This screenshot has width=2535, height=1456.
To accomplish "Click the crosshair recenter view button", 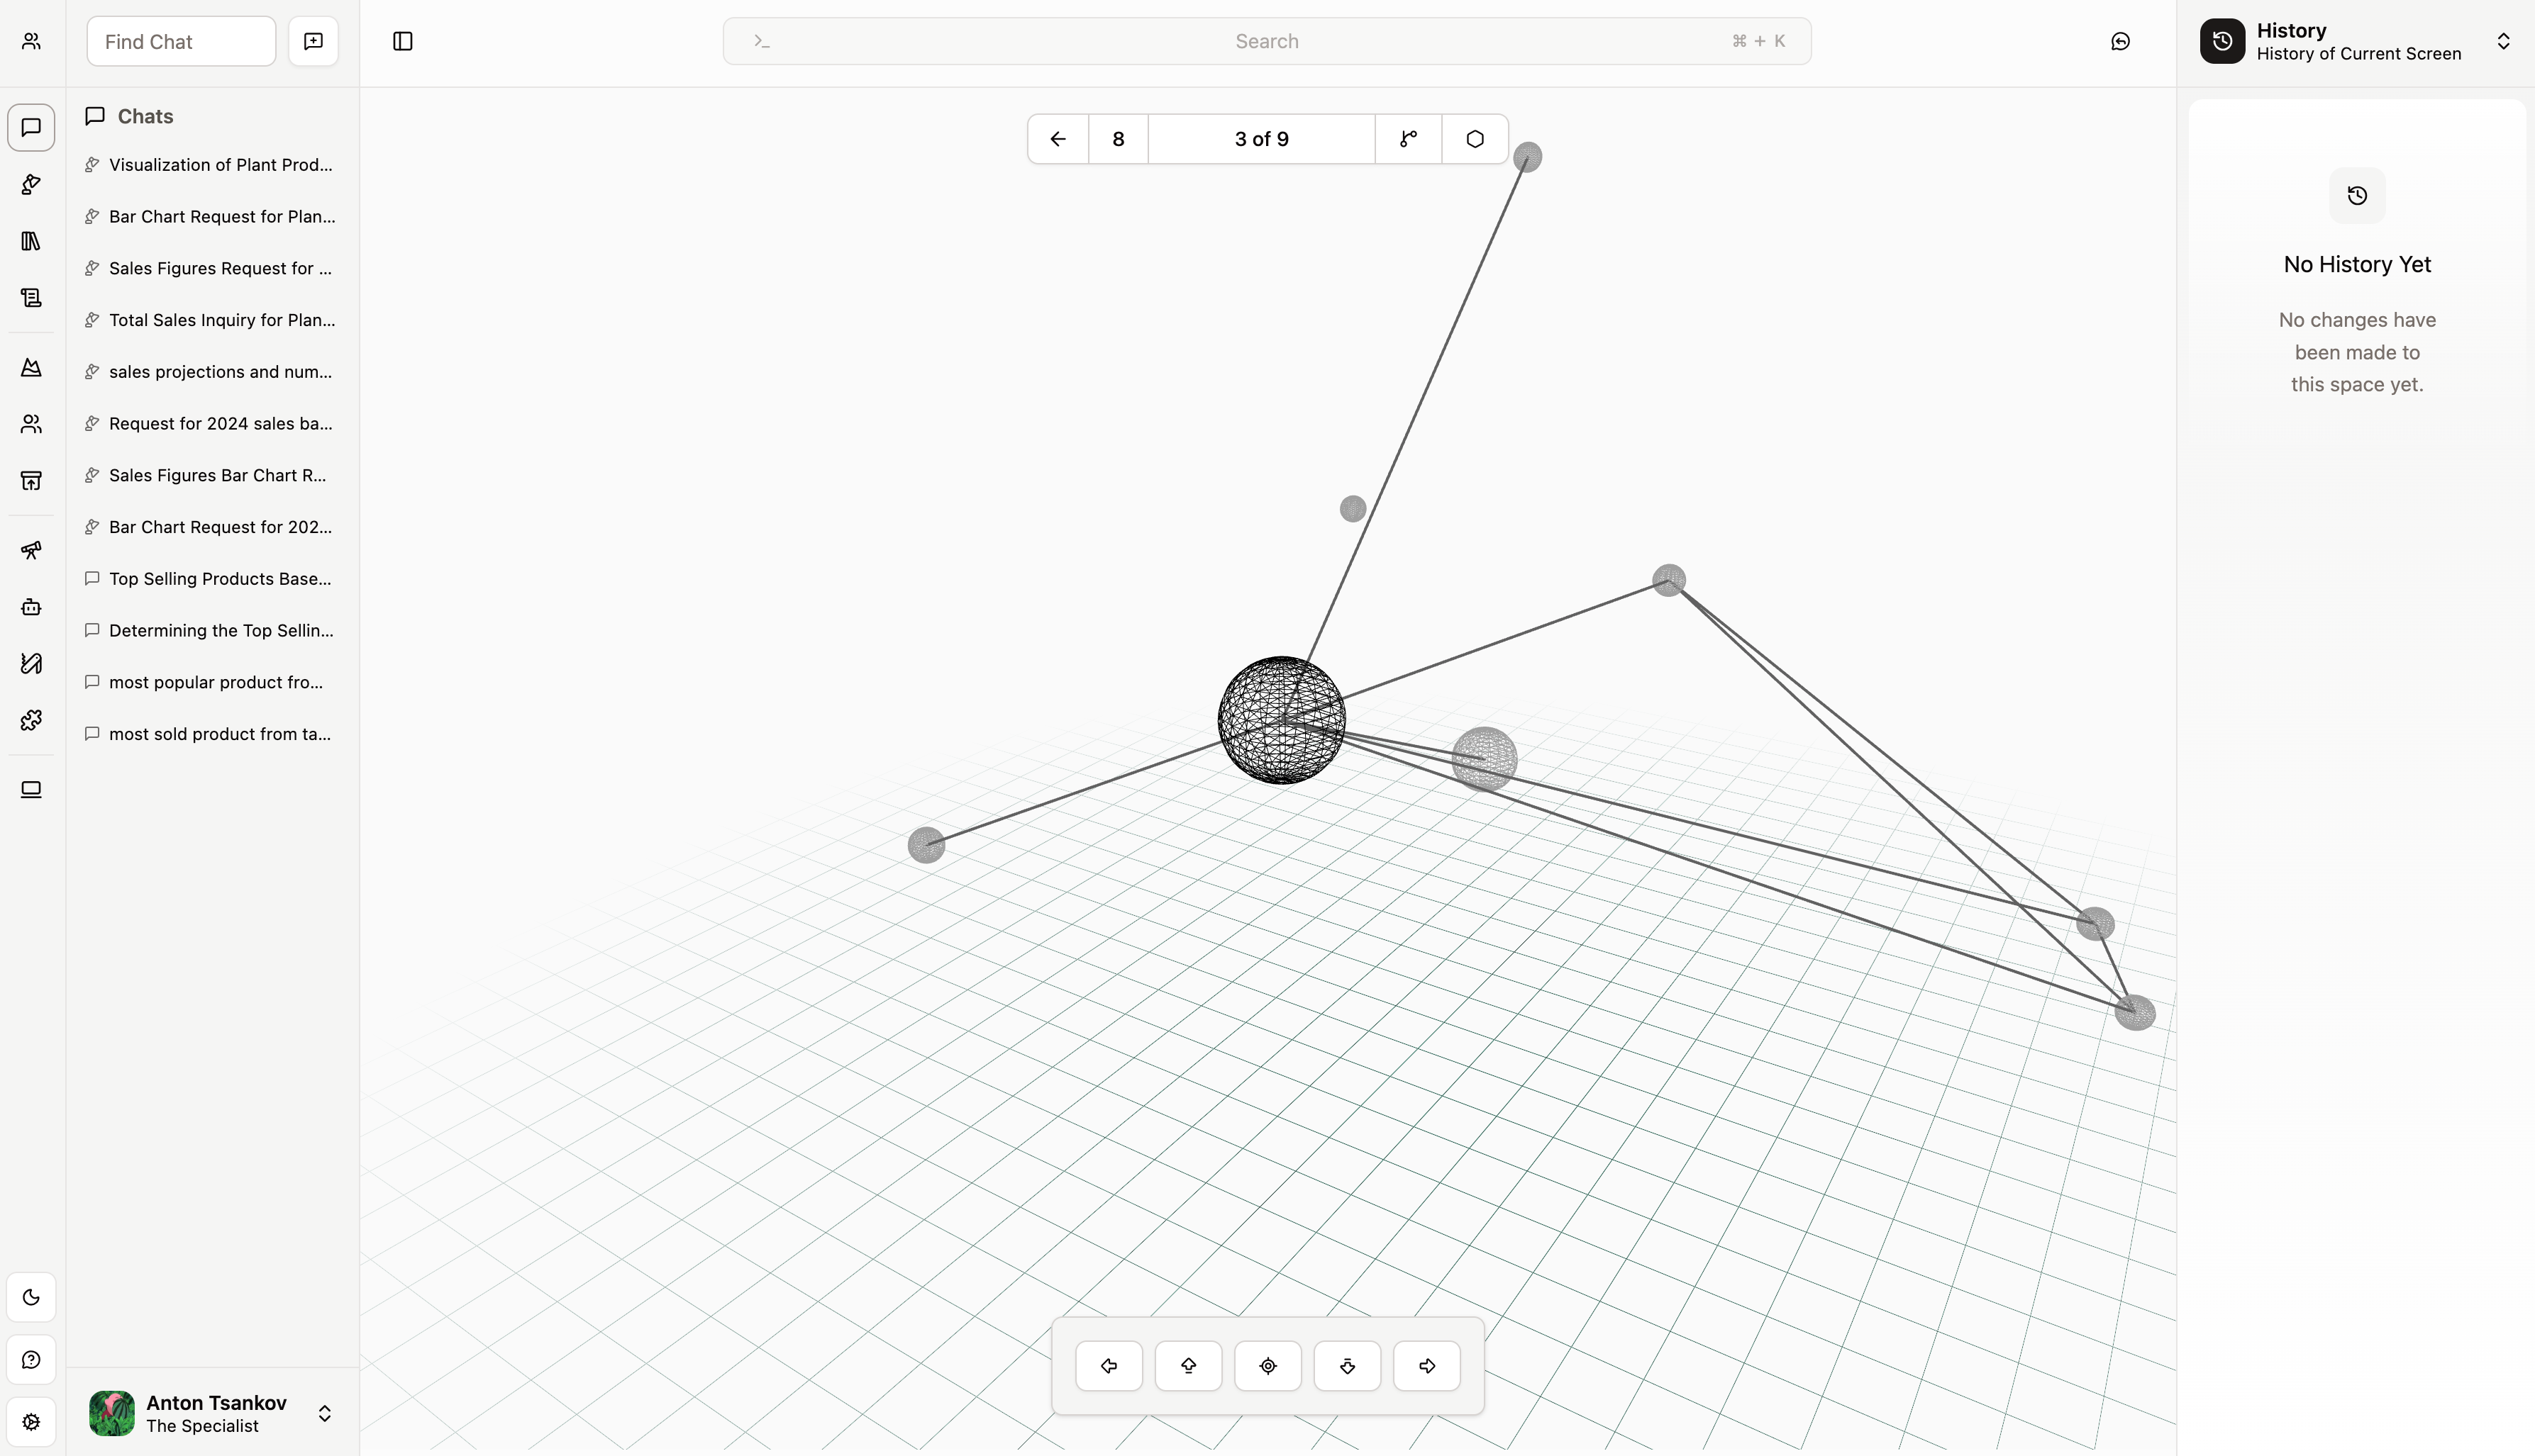I will point(1267,1366).
